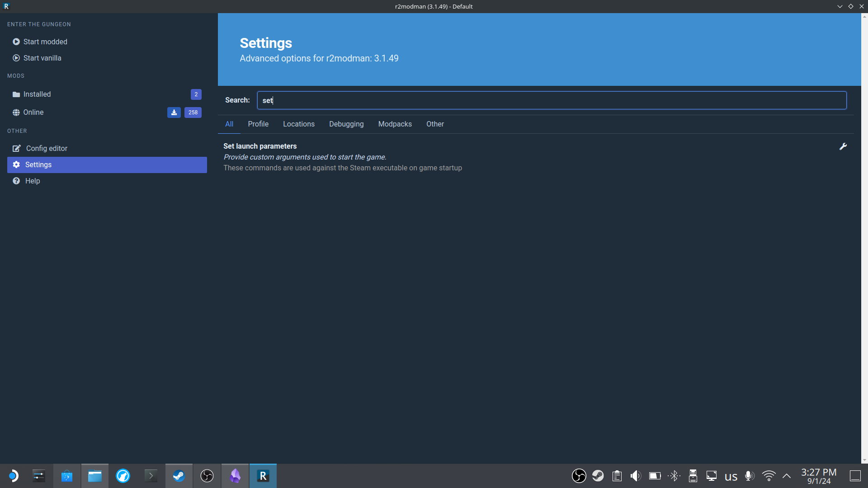868x488 pixels.
Task: Click the download icon beside Online
Action: pyautogui.click(x=174, y=112)
